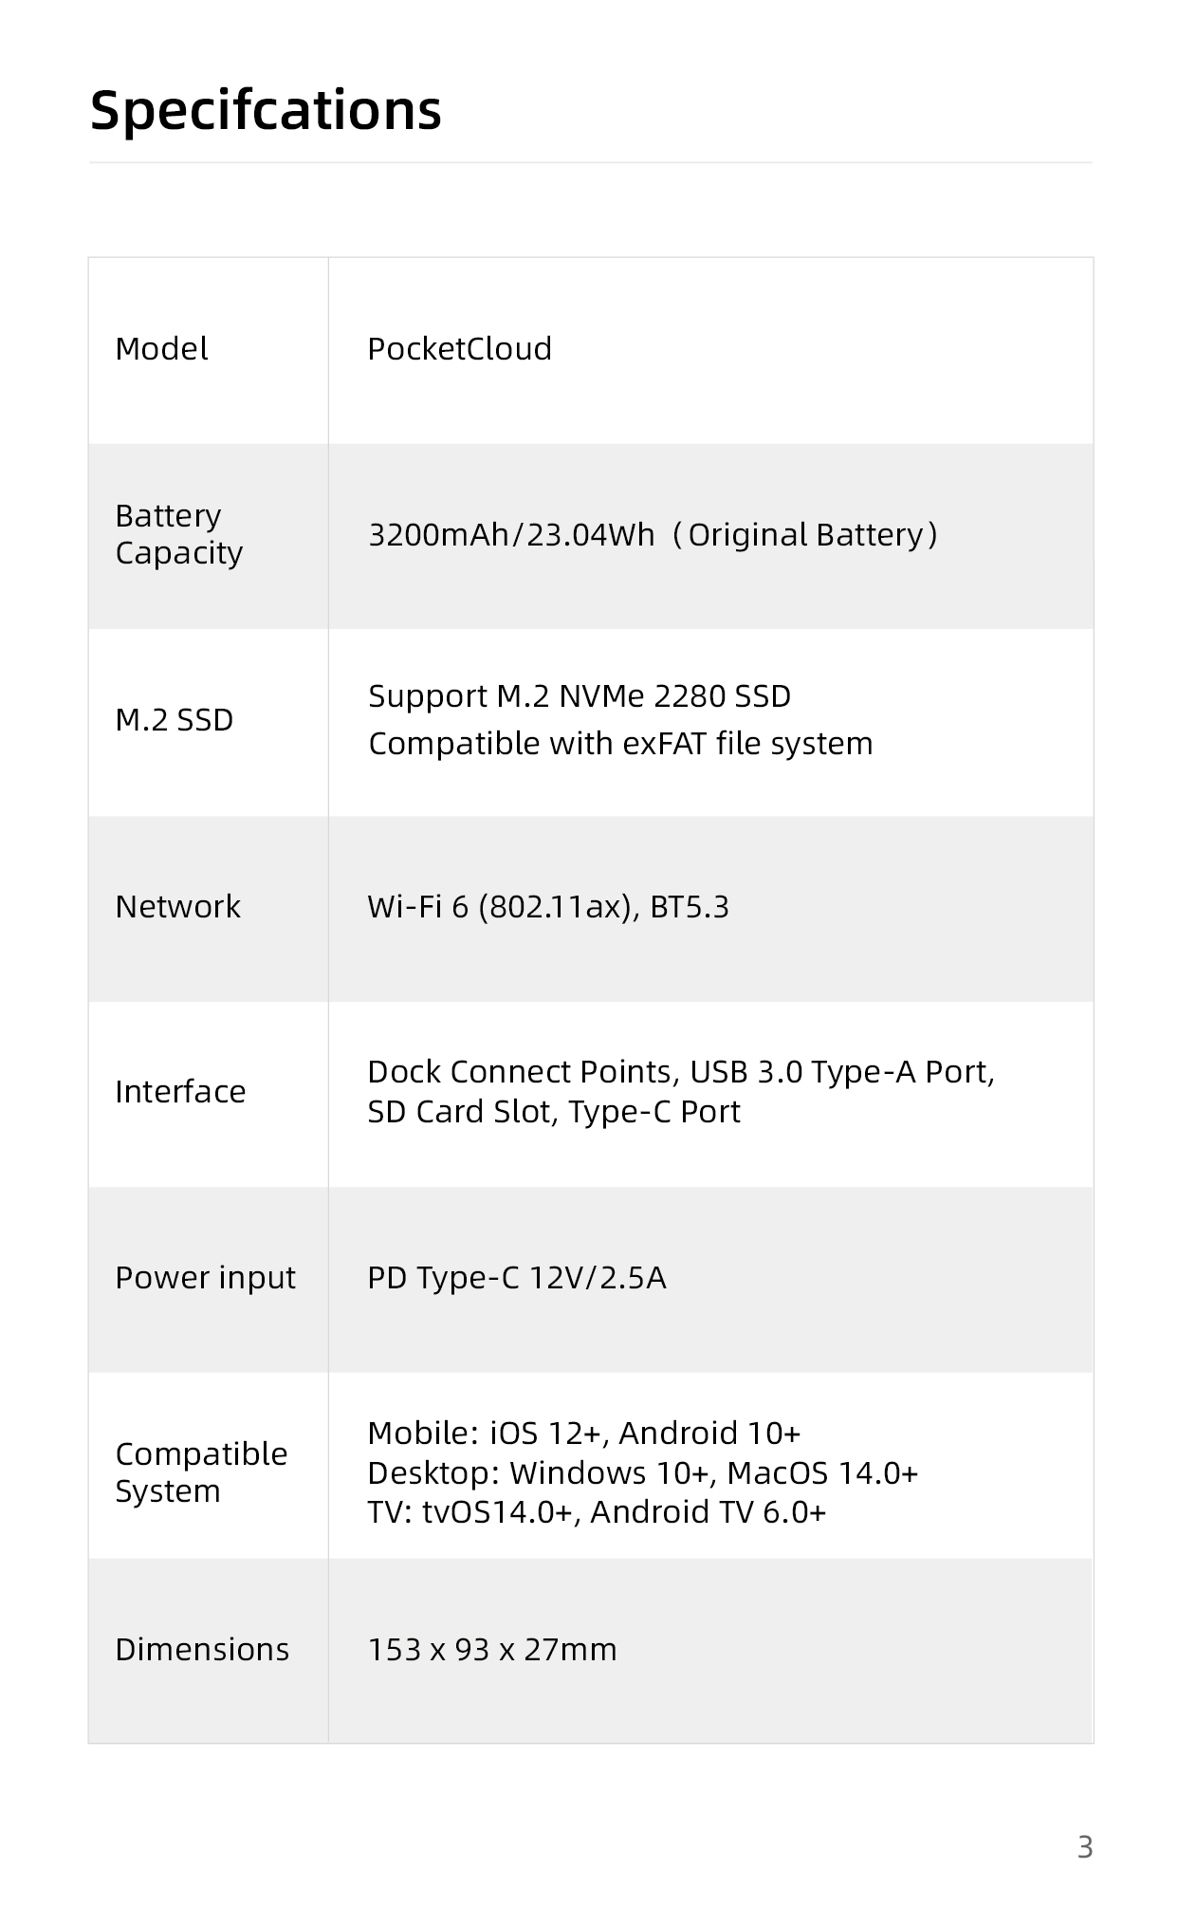Click the PD Type-C 12V/2.5A value

(517, 1278)
